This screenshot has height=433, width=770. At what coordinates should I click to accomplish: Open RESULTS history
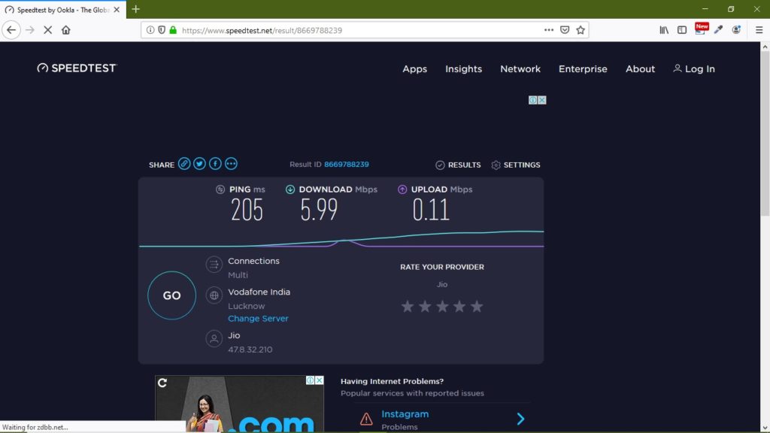[458, 165]
